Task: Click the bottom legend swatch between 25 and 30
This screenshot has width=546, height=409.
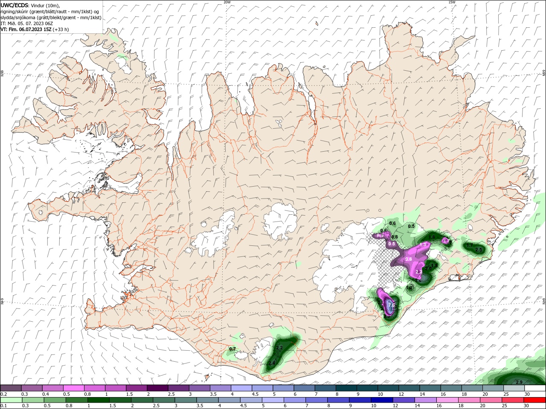Action: [x=512, y=400]
